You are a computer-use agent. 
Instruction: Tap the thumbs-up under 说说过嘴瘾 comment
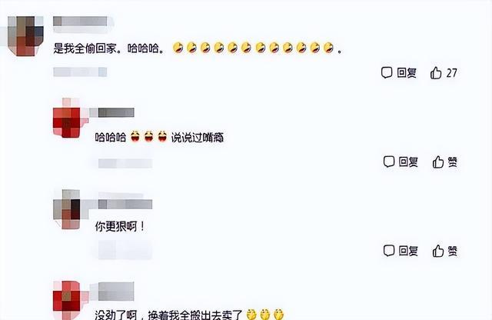click(438, 162)
